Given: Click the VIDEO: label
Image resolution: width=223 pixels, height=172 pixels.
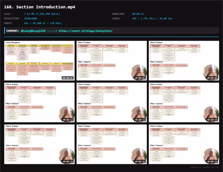Looking at the screenshot, I should (116, 19).
